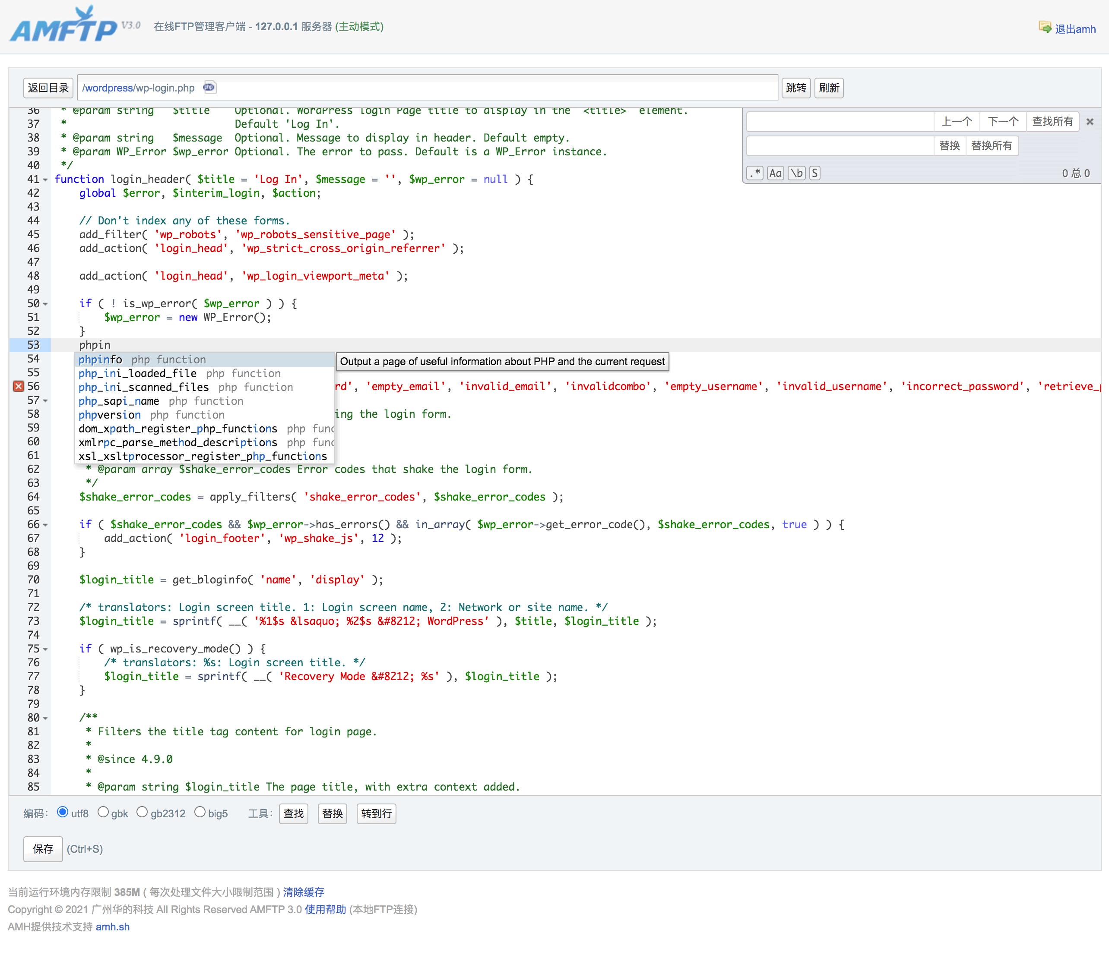Choose phpversion from autocomplete list

tap(110, 415)
